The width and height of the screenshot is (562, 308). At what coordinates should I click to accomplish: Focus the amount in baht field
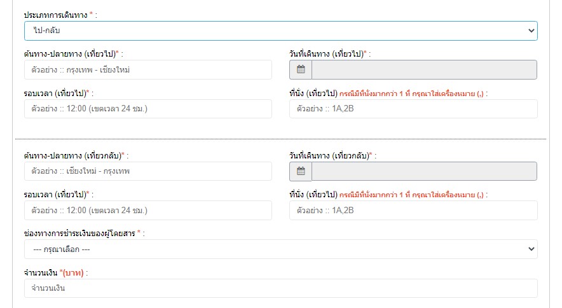coord(280,288)
